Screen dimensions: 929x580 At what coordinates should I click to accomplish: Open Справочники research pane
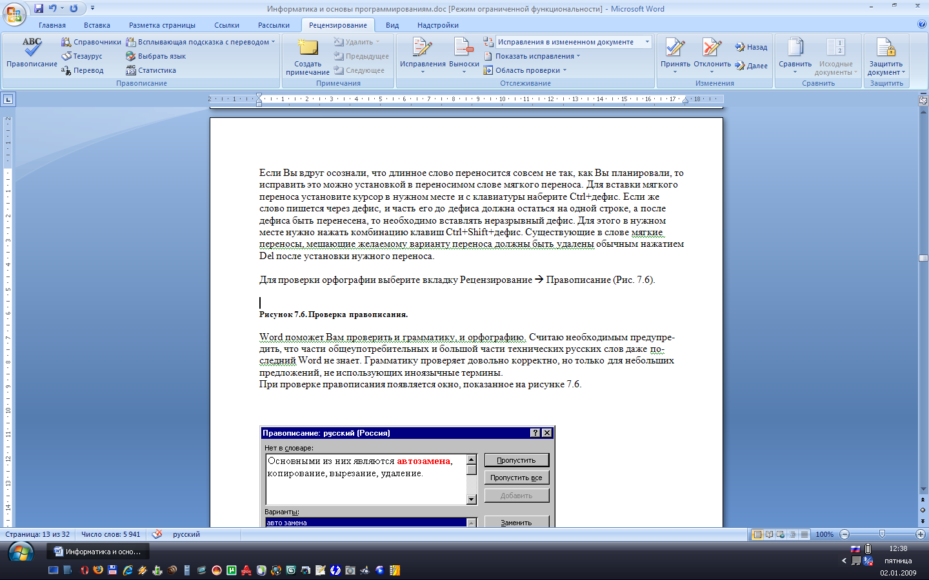point(91,42)
